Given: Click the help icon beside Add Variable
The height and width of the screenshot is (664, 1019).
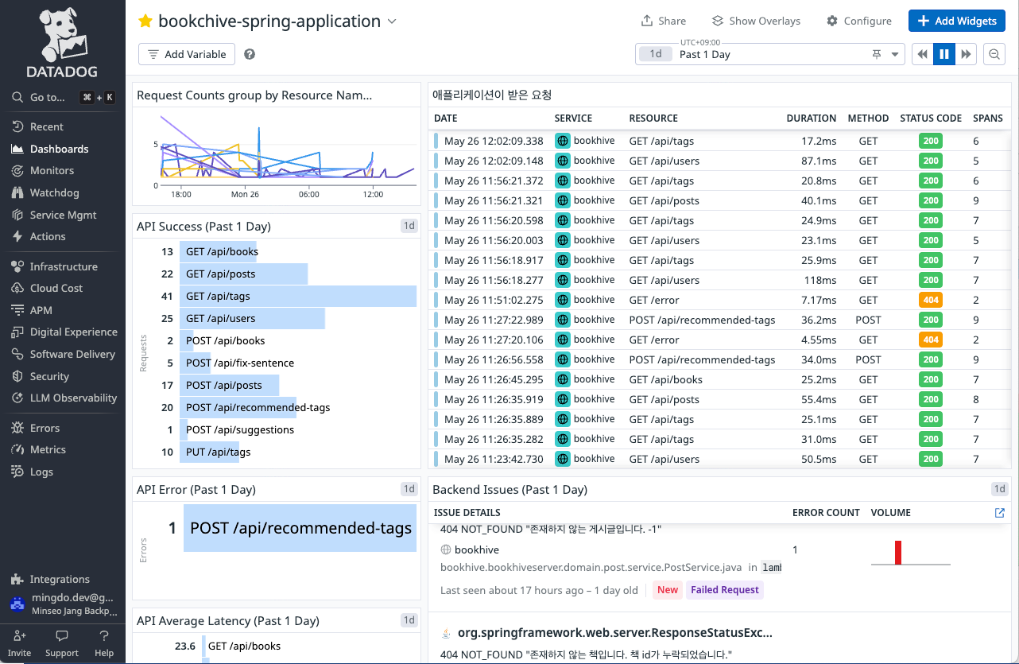Looking at the screenshot, I should [x=250, y=54].
